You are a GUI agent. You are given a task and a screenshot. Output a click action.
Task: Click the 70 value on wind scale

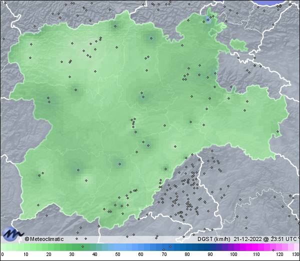[x=164, y=254]
